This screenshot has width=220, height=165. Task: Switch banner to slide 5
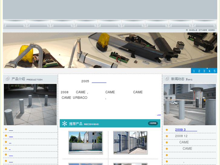pyautogui.click(x=215, y=71)
